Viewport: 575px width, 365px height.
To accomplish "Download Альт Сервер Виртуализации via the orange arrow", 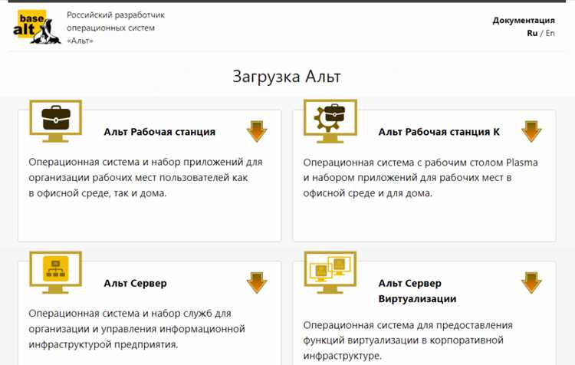I will [x=531, y=282].
